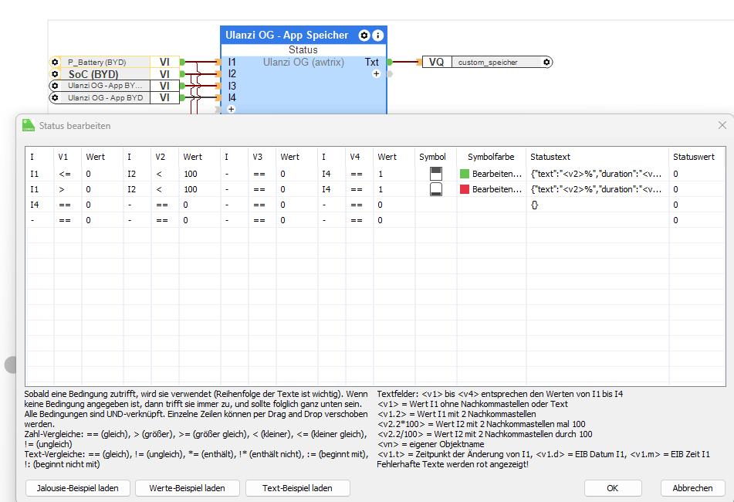734x502 pixels.
Task: Click second row Bearbeiten... next to red swatch
Action: pos(497,189)
